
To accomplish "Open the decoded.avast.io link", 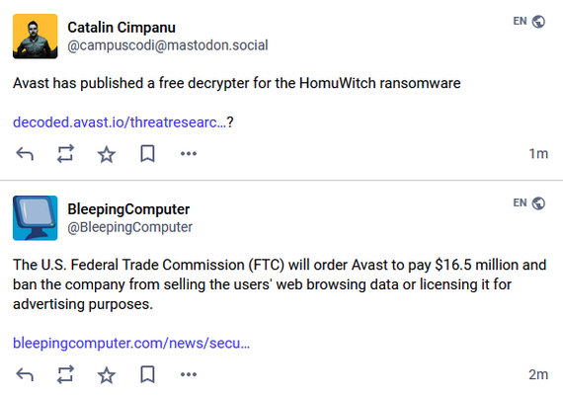I will point(120,122).
